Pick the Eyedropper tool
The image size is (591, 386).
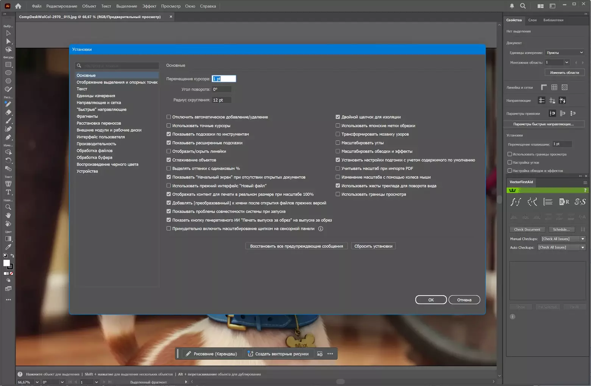coord(8,247)
